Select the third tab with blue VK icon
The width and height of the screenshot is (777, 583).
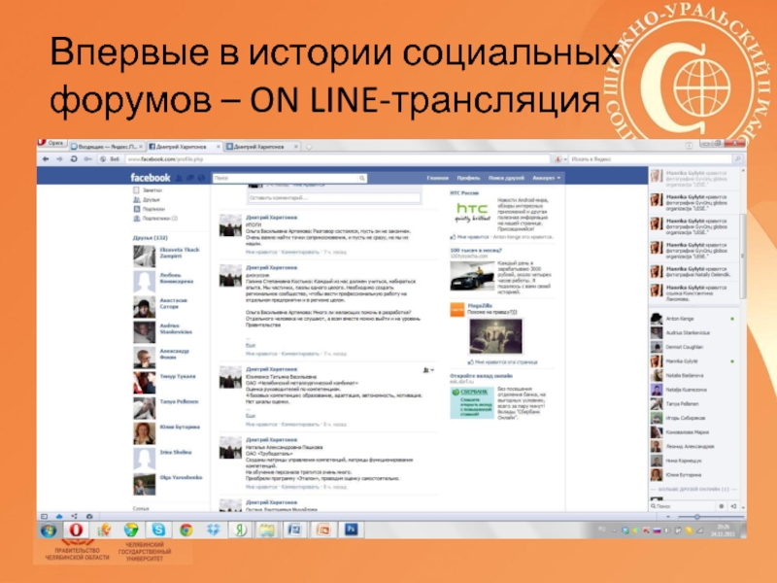click(262, 147)
